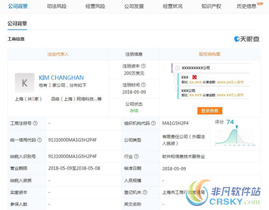
Task: Select 营业期限 2018-05-09至2038-05-08 value
Action: click(x=74, y=168)
